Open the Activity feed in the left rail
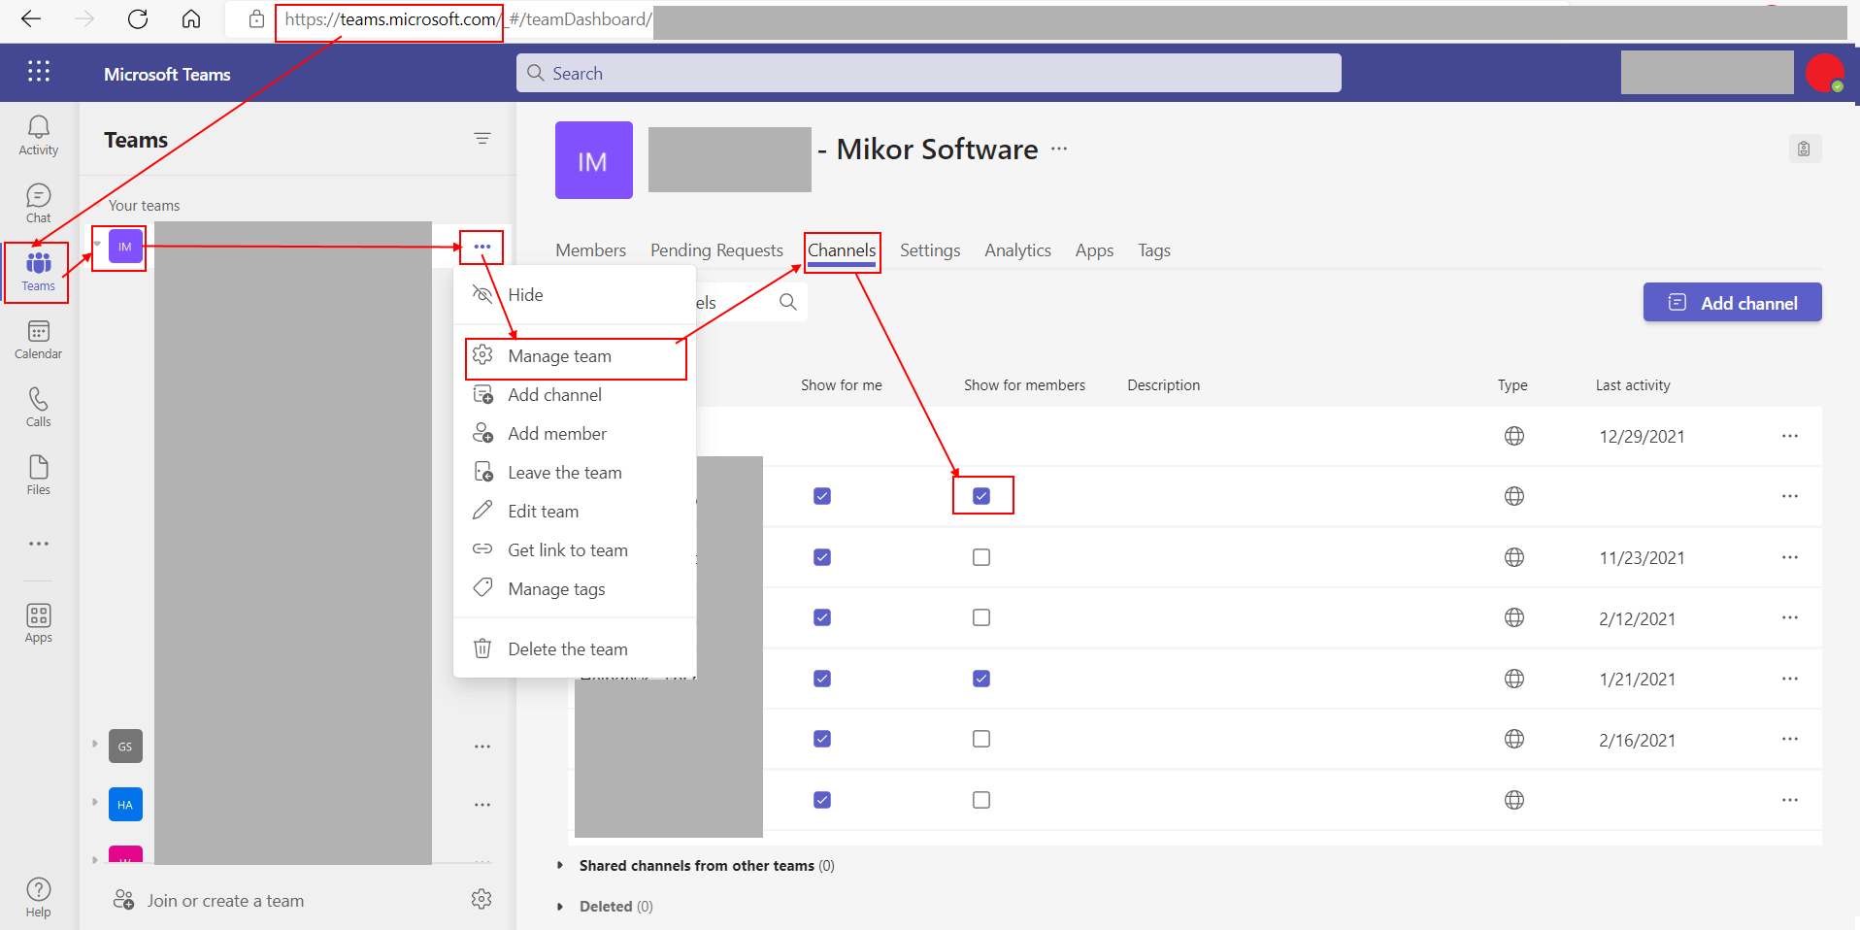The width and height of the screenshot is (1860, 930). (39, 135)
